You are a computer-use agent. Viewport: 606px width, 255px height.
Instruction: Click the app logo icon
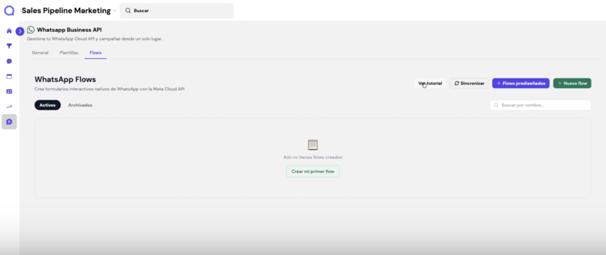coord(9,11)
